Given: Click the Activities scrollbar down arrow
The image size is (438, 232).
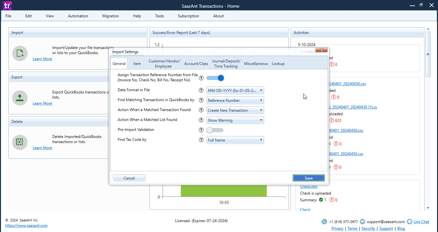Looking at the screenshot, I should tap(428, 208).
